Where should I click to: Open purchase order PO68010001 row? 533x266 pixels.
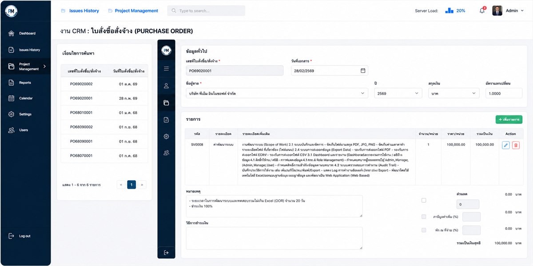pyautogui.click(x=105, y=112)
